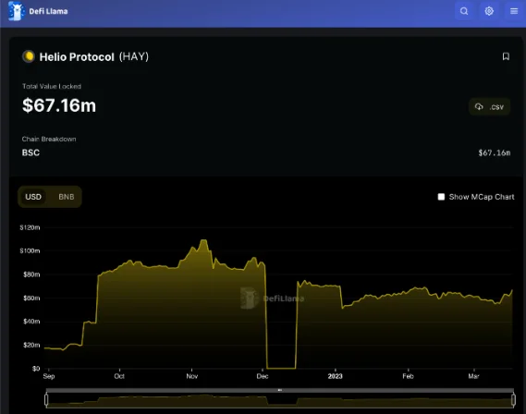Viewport: 526px width, 414px height.
Task: Click the (HAY) token symbol
Action: click(134, 56)
